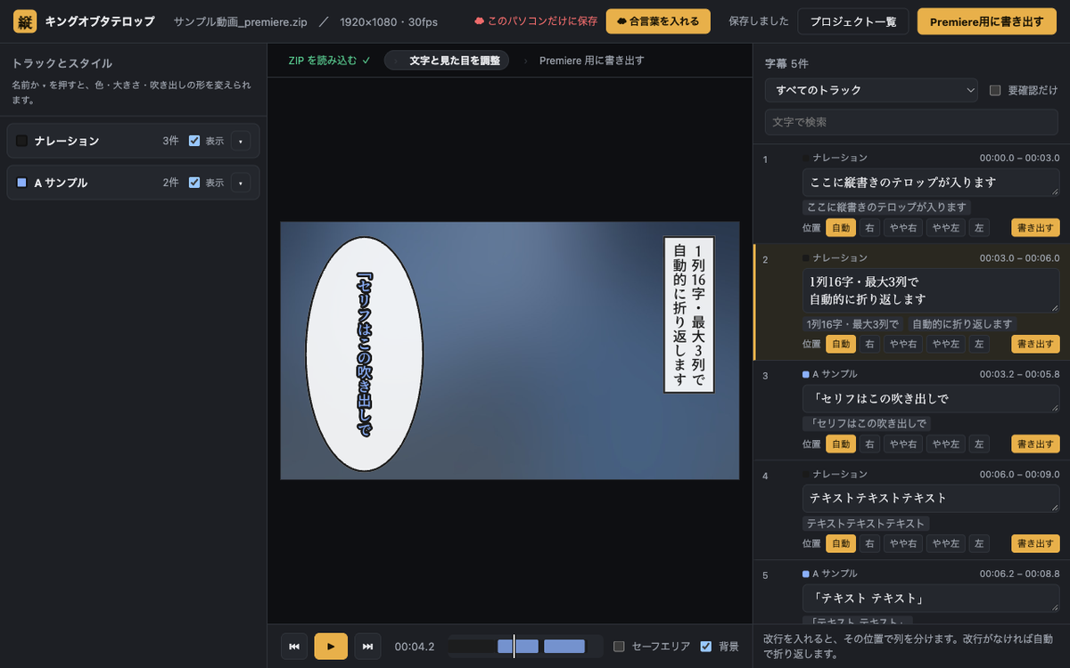Open the すべてのトラック dropdown
Screen dimensions: 1070x668
pos(871,90)
